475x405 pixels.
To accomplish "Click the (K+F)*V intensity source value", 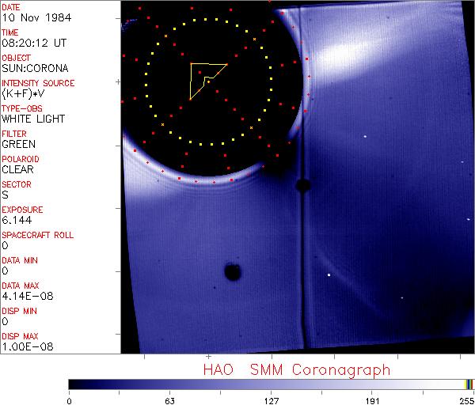I will (24, 93).
